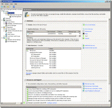Click the Forward arrow toolbar icon

pyautogui.click(x=4, y=7)
